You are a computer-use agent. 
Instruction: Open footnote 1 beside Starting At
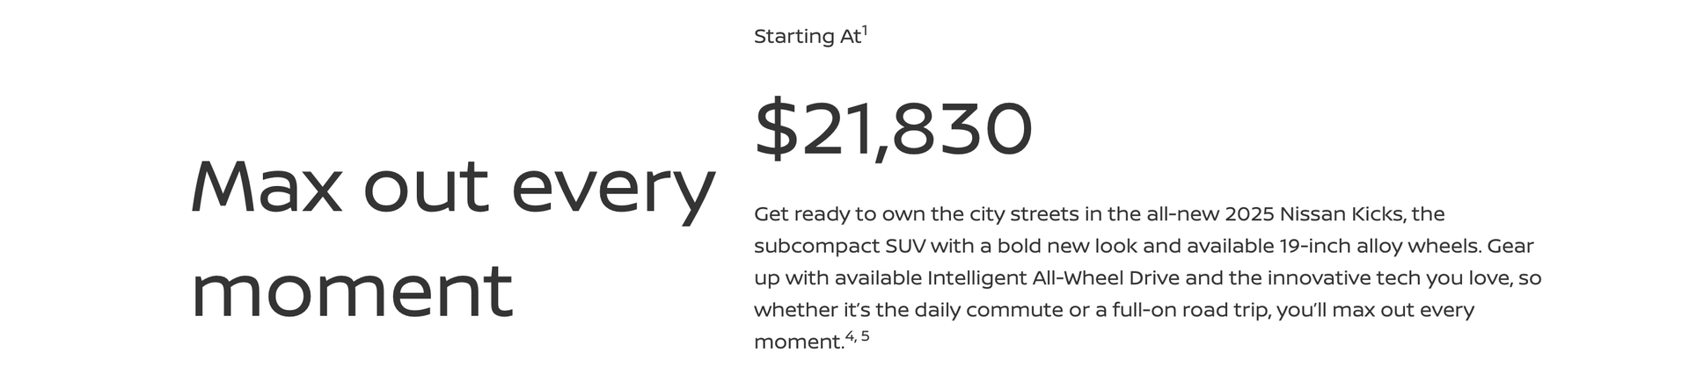[x=865, y=31]
